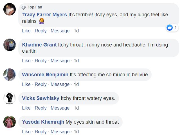Like Winsome Benjamin's bellvue comment

point(26,84)
